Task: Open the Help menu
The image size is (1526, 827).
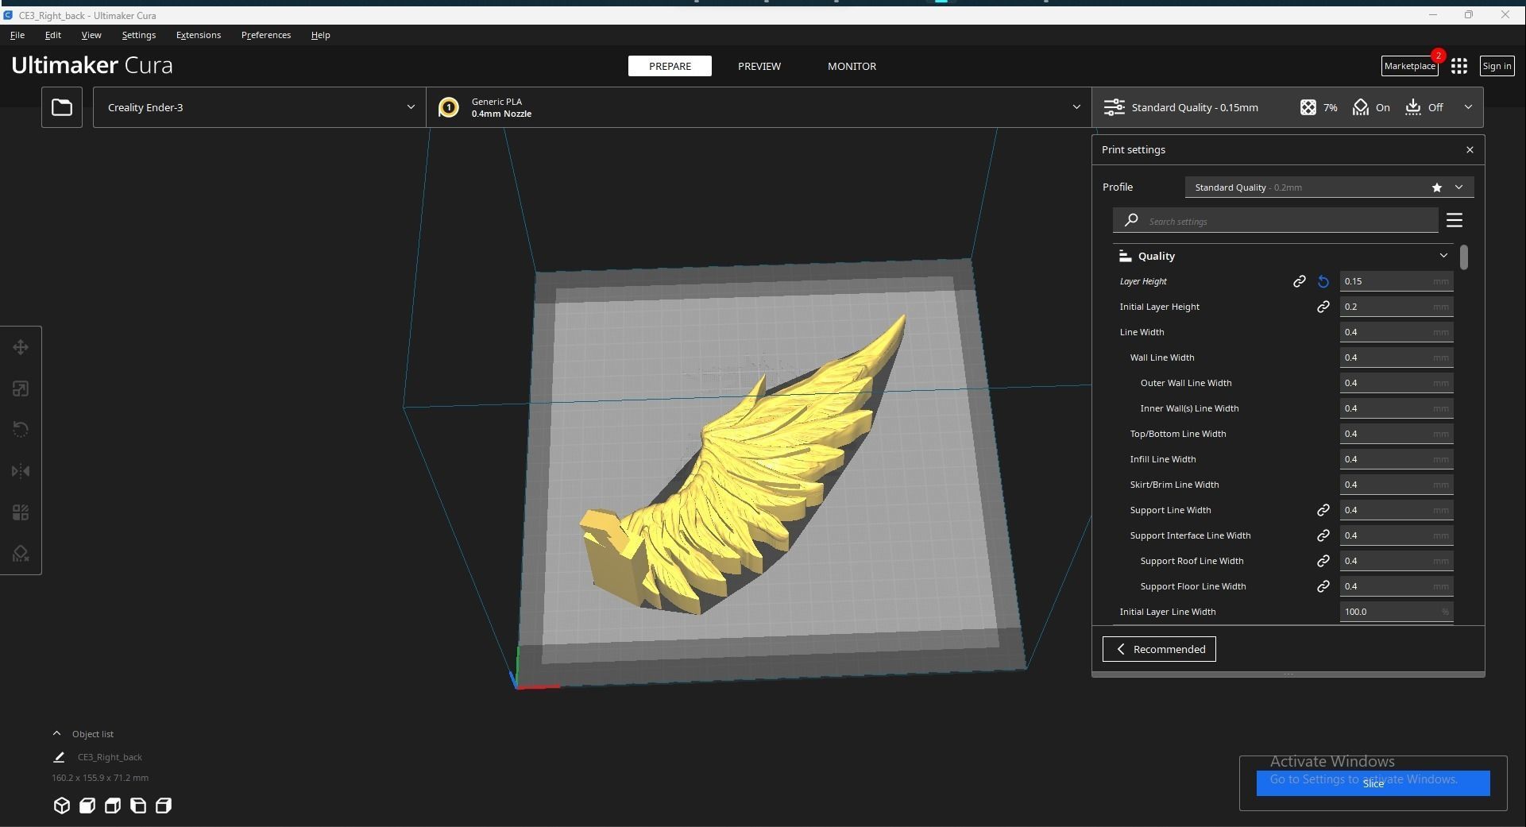Action: point(321,35)
